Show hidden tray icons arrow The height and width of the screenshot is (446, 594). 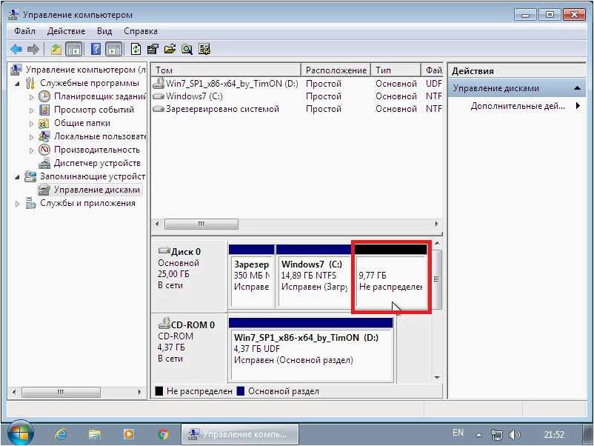coord(478,435)
